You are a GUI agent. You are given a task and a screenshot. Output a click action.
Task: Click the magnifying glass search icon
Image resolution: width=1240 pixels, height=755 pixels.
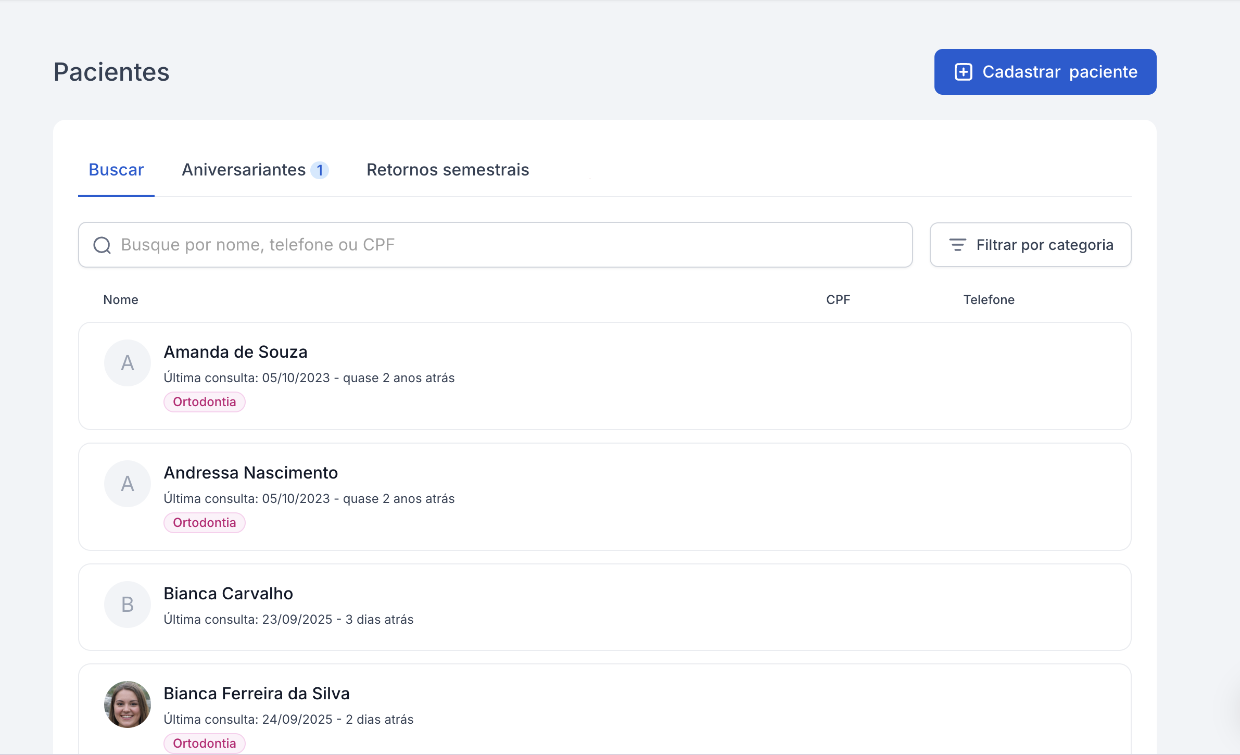tap(102, 245)
